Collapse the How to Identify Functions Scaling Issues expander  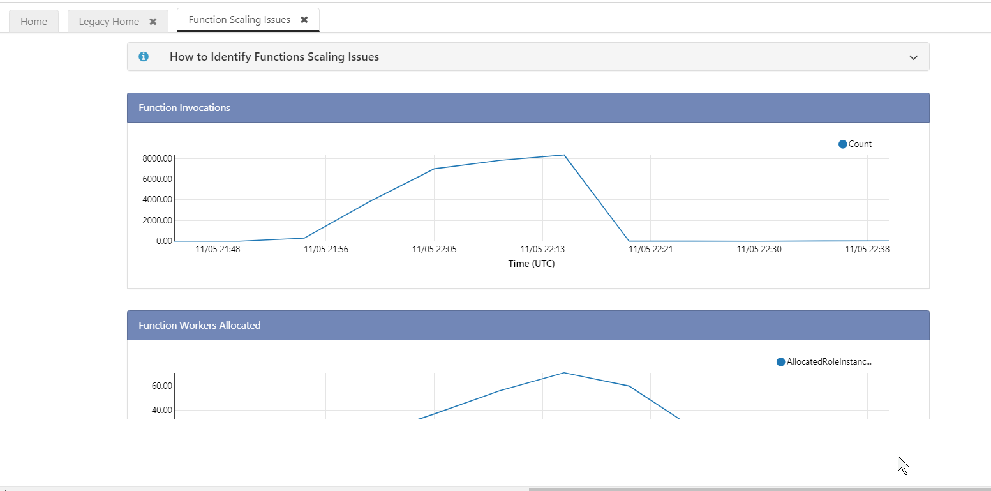click(x=913, y=56)
